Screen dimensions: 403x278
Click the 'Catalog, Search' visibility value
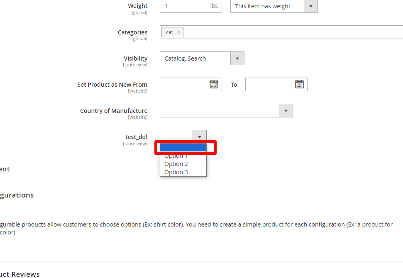click(x=185, y=59)
